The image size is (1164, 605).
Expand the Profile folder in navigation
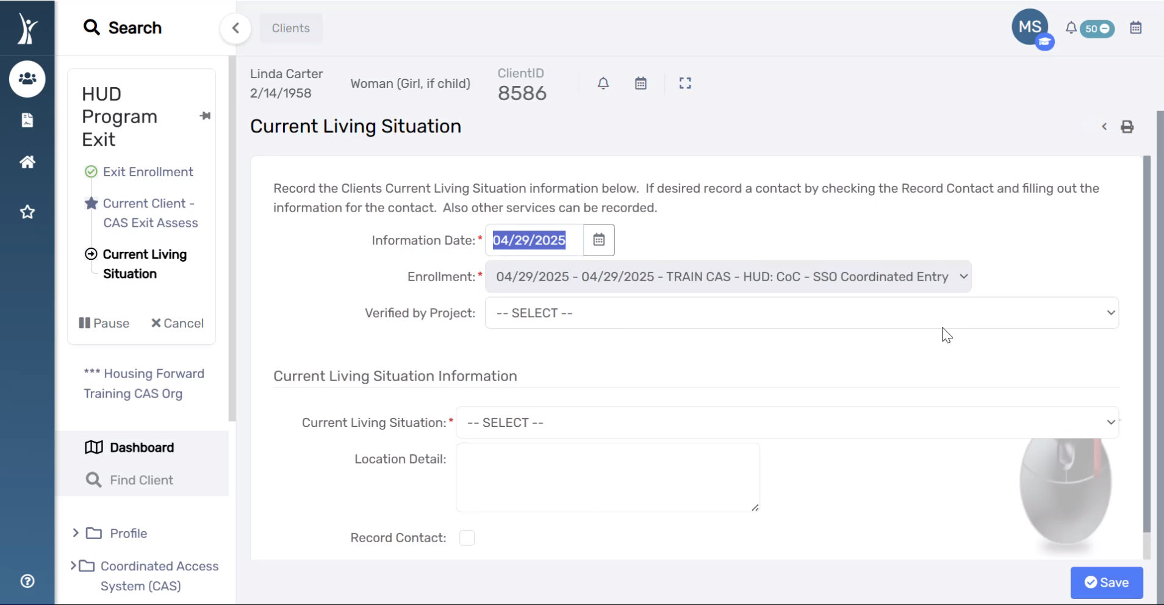pyautogui.click(x=76, y=533)
